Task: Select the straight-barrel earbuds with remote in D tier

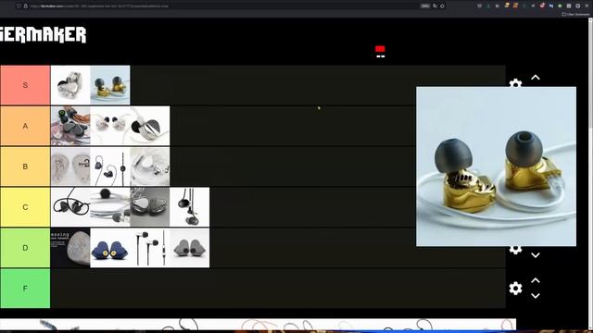Action: (150, 248)
